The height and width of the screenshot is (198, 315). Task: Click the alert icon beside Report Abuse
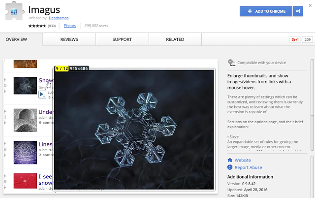(x=230, y=167)
